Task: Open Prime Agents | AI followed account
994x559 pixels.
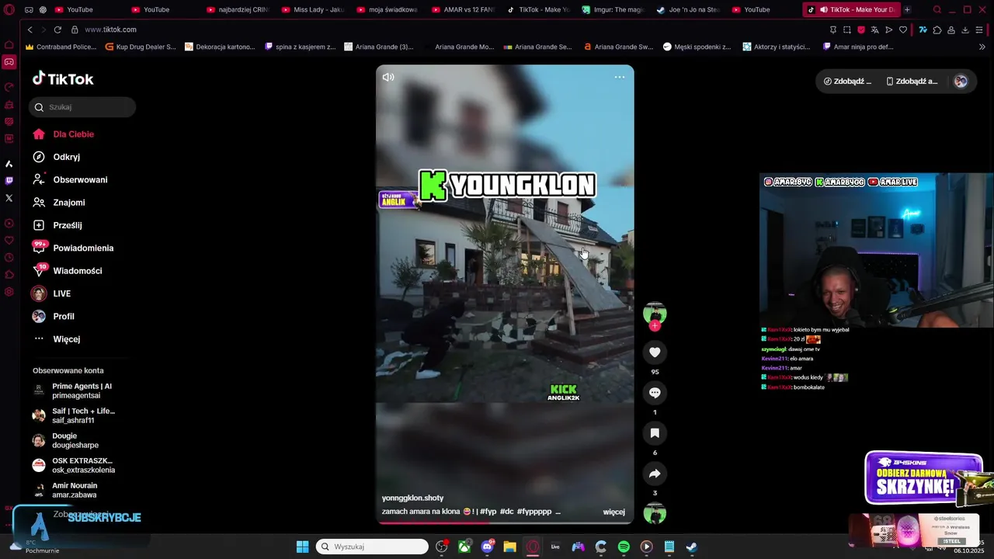Action: tap(74, 391)
